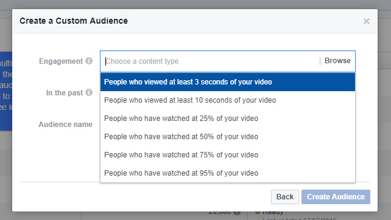Close the Create a Custom Audience dialog
The width and height of the screenshot is (391, 220).
point(366,21)
